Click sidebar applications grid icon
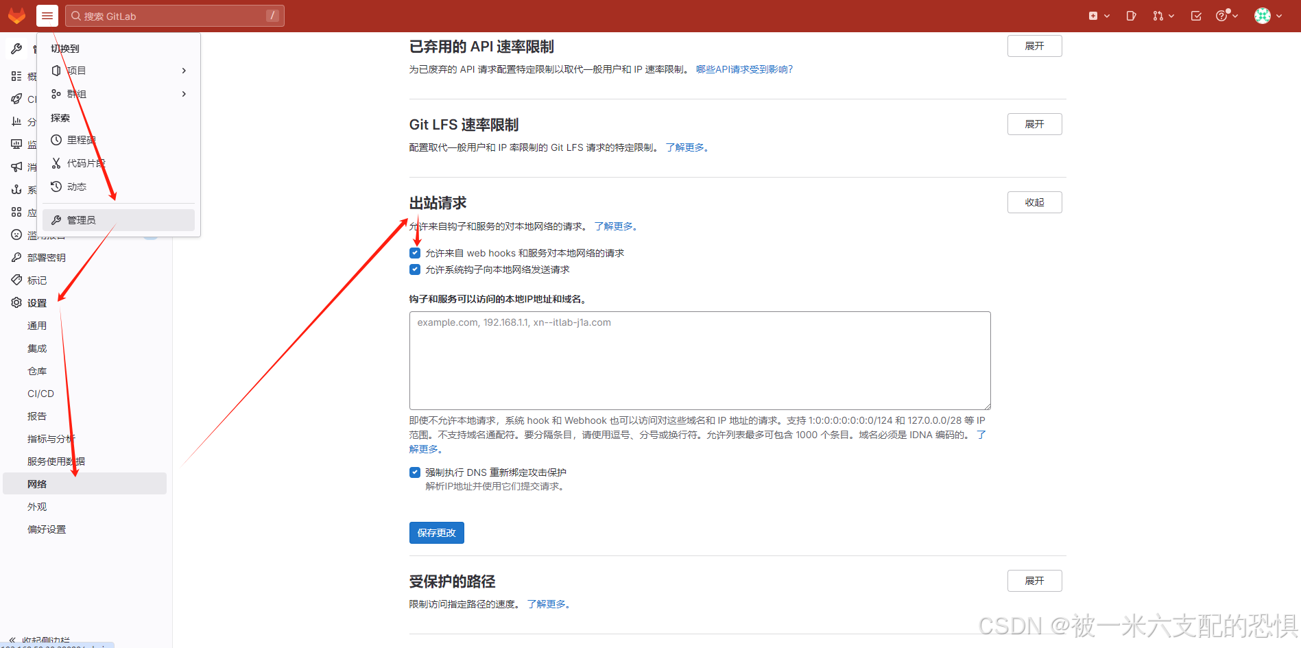 tap(16, 212)
